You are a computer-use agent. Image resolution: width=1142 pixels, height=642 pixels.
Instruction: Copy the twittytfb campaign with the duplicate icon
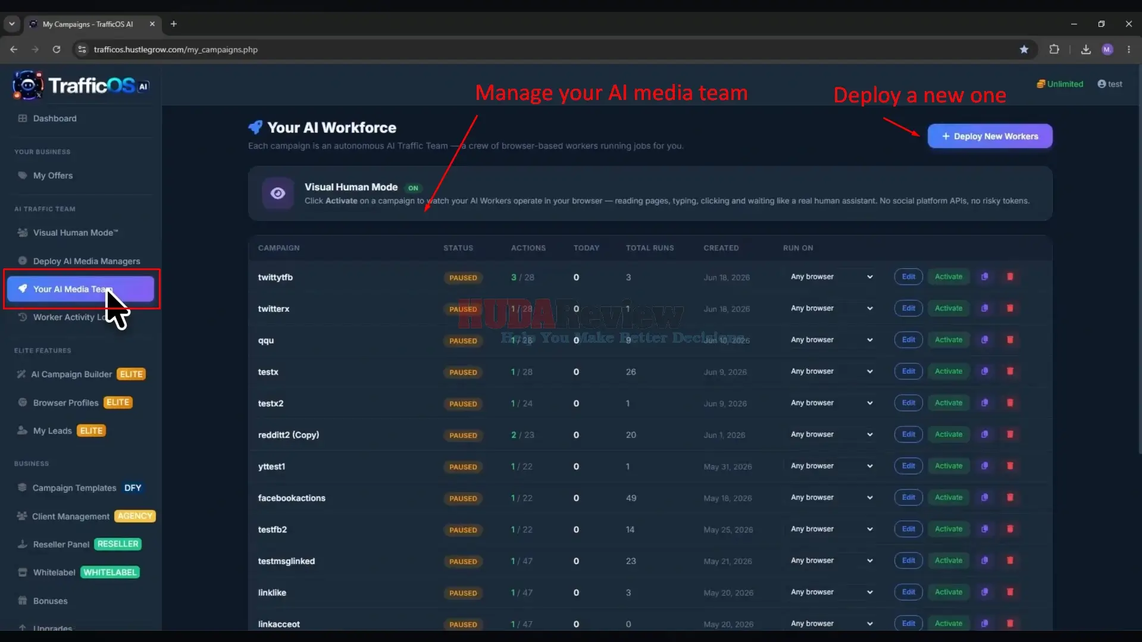click(984, 277)
